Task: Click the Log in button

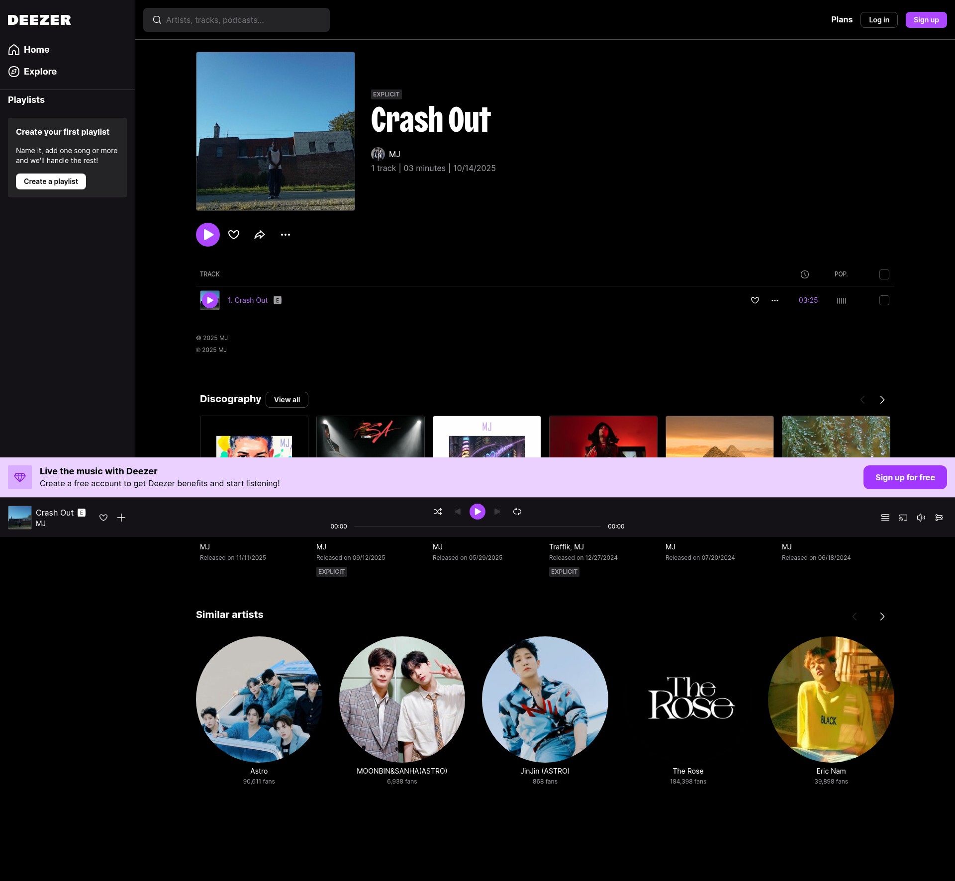Action: [879, 20]
